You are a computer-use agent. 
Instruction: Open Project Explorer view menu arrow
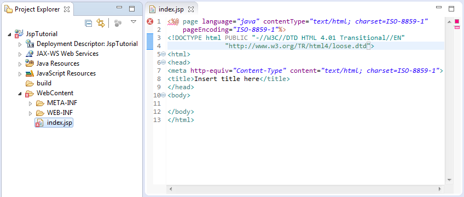pyautogui.click(x=134, y=21)
